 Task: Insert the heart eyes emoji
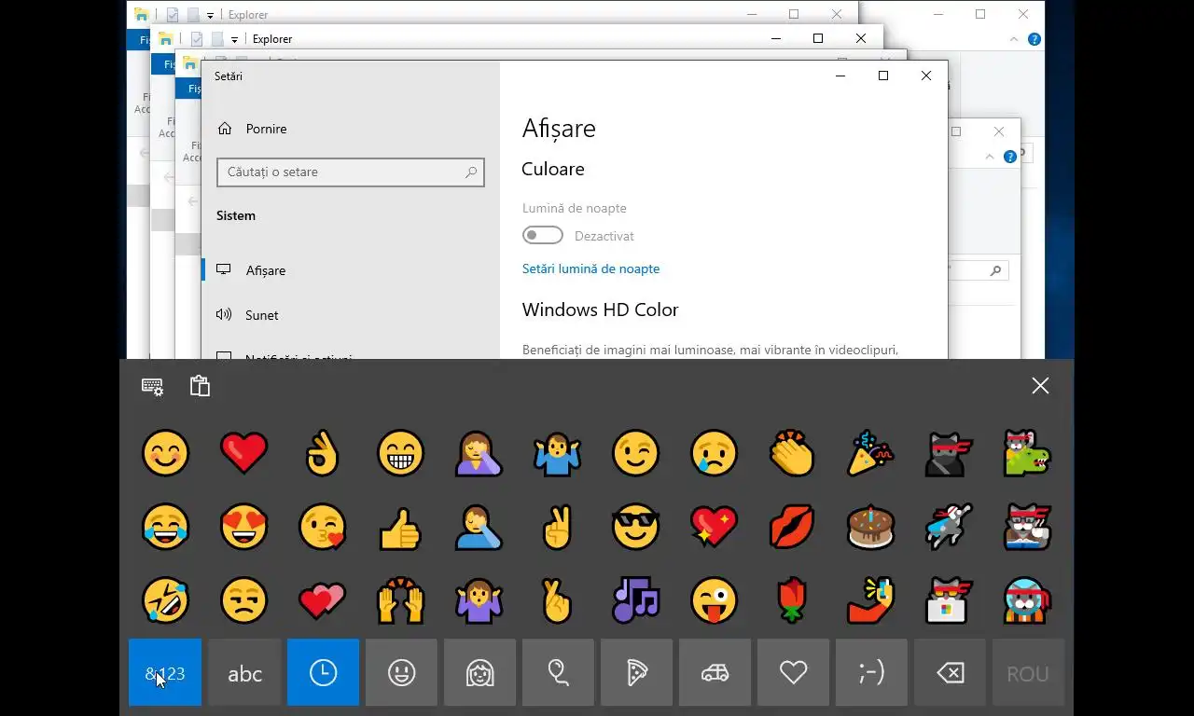(243, 527)
